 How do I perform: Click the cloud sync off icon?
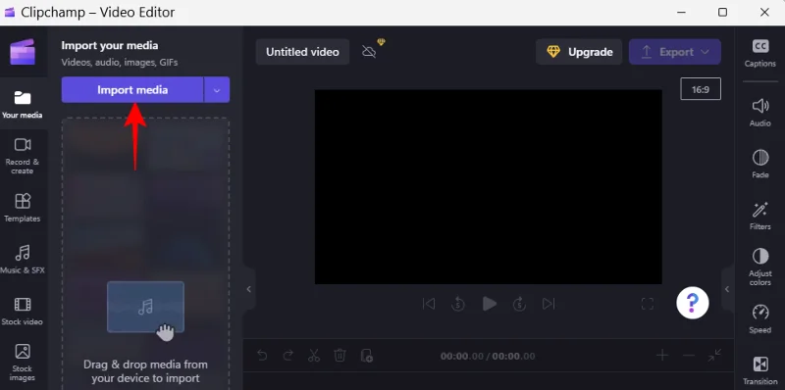tap(369, 52)
